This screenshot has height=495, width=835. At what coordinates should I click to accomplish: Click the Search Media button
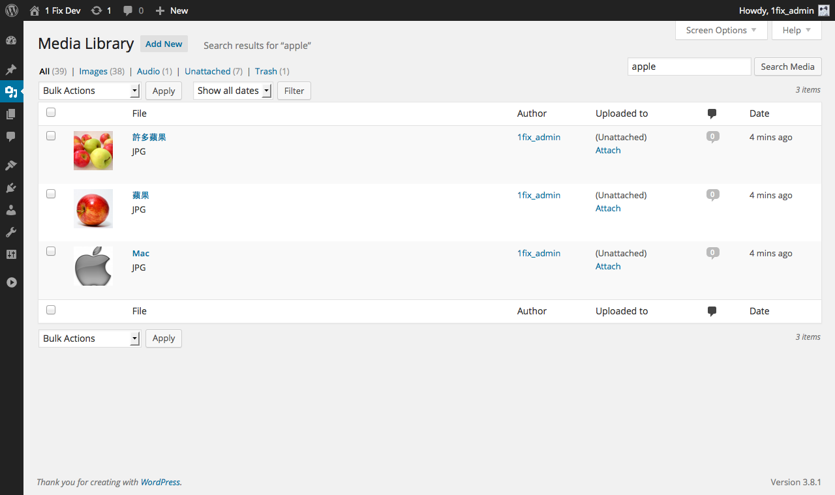tap(787, 67)
